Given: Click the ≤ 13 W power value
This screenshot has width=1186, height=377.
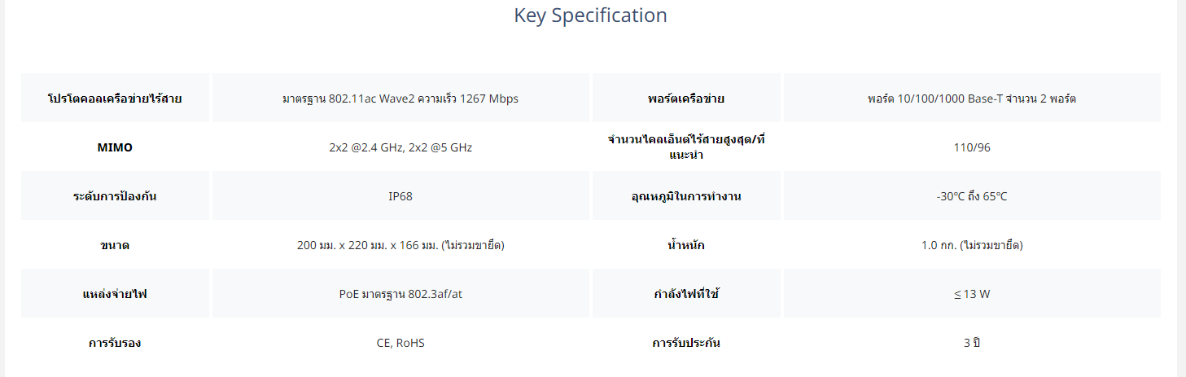Looking at the screenshot, I should [972, 294].
